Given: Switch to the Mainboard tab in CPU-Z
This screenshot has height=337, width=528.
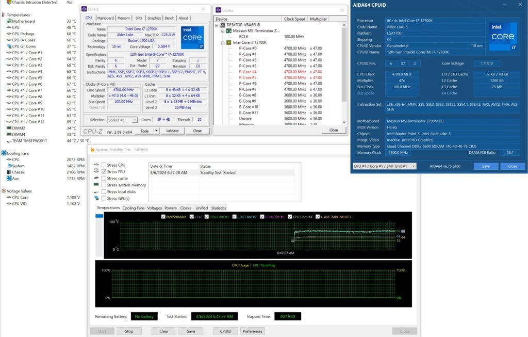Looking at the screenshot, I should tap(105, 18).
